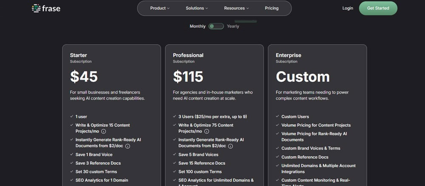
Task: Click the Frase logo
Action: tap(46, 8)
